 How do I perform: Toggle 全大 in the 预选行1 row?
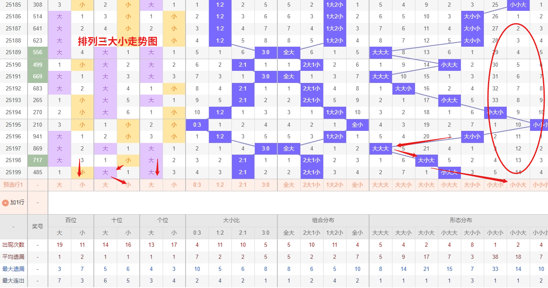289,185
